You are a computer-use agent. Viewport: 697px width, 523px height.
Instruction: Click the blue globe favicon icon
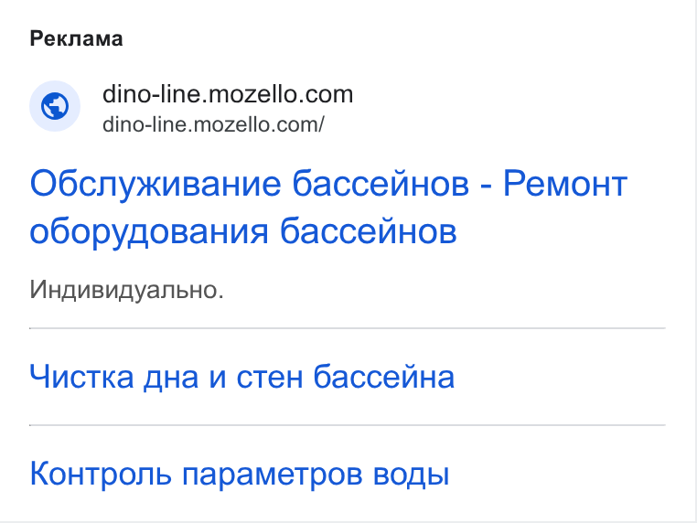[x=55, y=106]
